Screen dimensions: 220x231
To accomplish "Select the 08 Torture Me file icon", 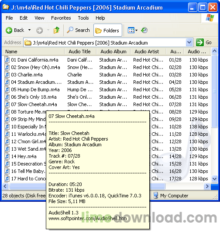I will [7, 111].
